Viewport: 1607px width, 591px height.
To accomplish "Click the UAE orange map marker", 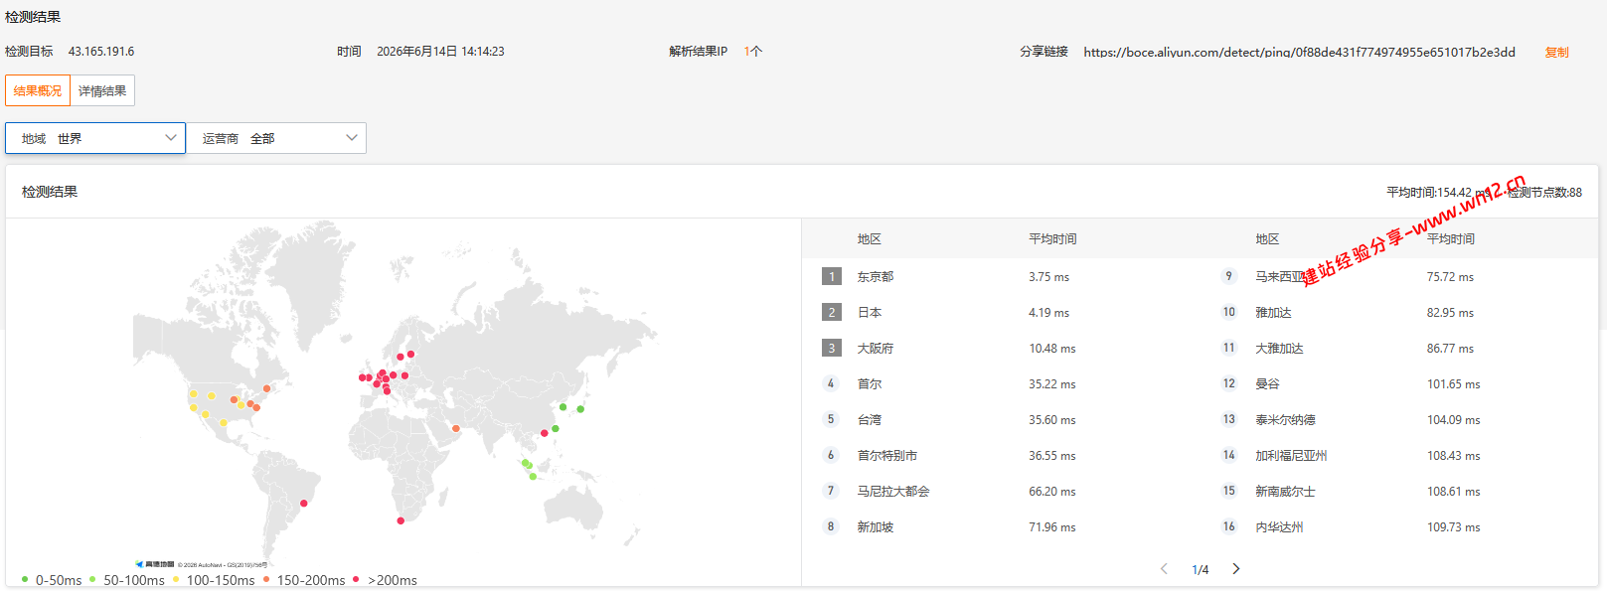I will 456,429.
